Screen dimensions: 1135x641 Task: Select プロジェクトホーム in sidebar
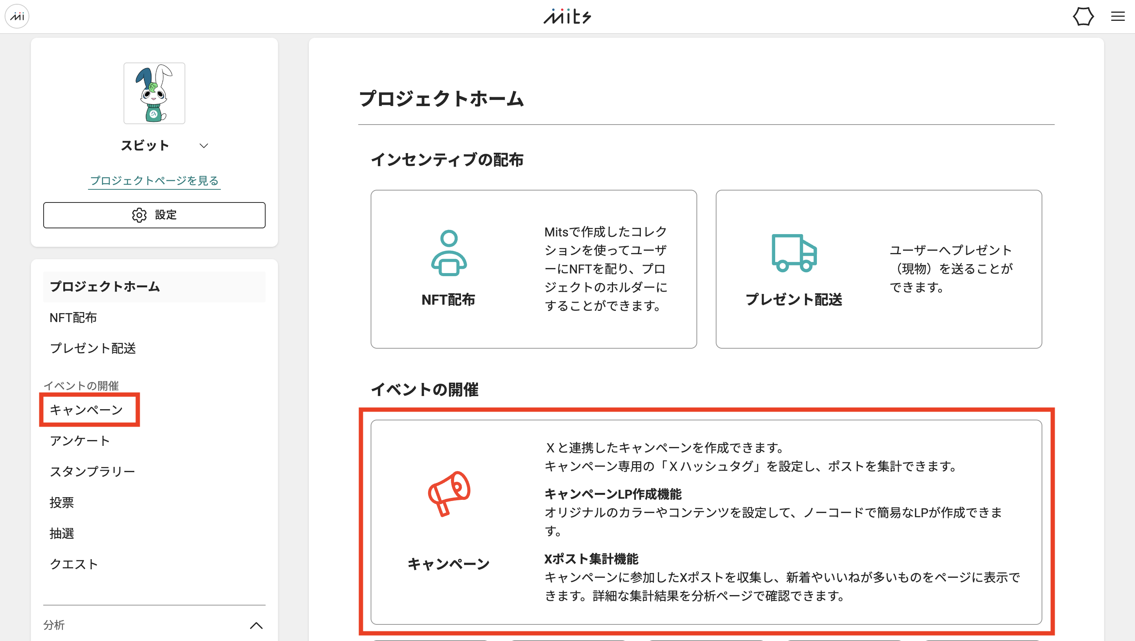154,287
